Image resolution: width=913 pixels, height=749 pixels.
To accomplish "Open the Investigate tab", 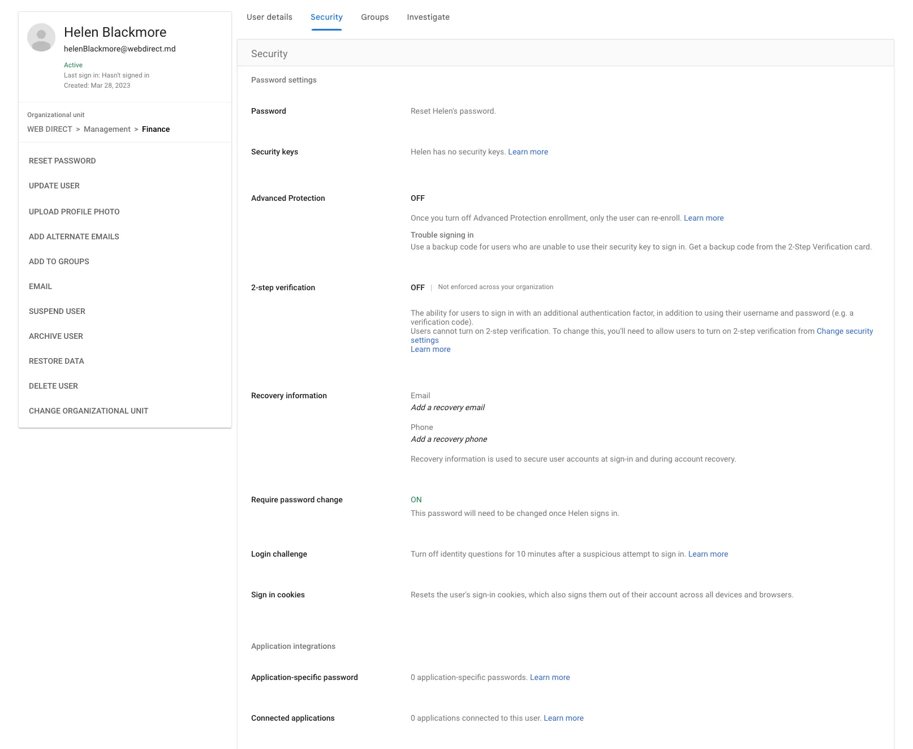I will [428, 17].
